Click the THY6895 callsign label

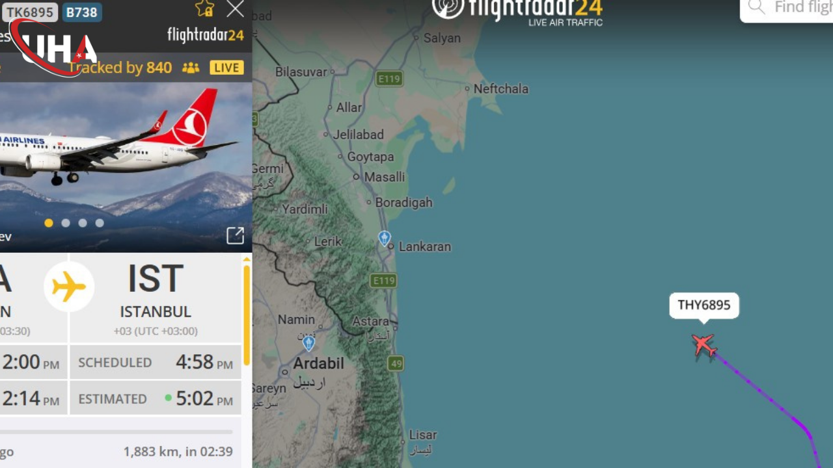pyautogui.click(x=704, y=305)
